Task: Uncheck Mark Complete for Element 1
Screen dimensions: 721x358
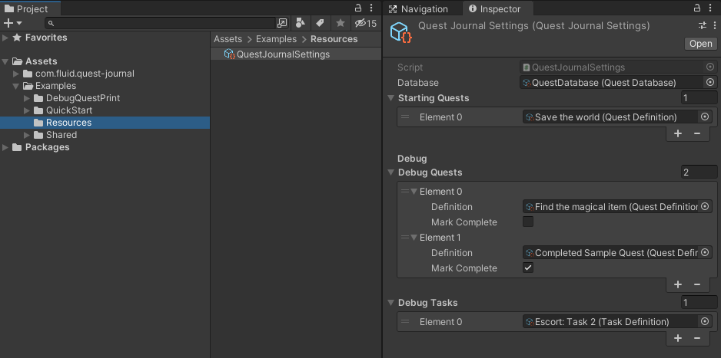Action: 528,268
